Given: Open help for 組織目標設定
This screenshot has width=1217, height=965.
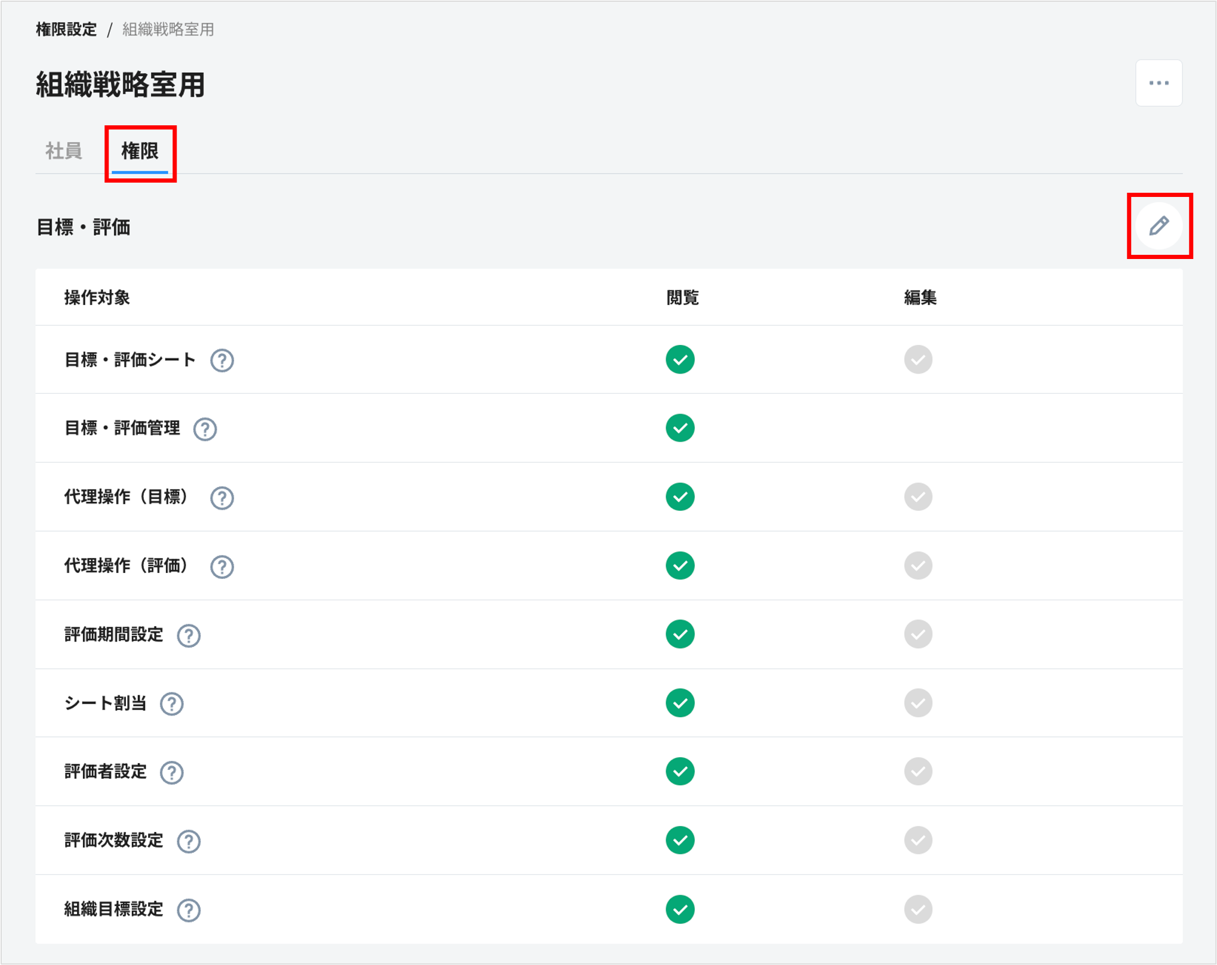Looking at the screenshot, I should pyautogui.click(x=189, y=909).
